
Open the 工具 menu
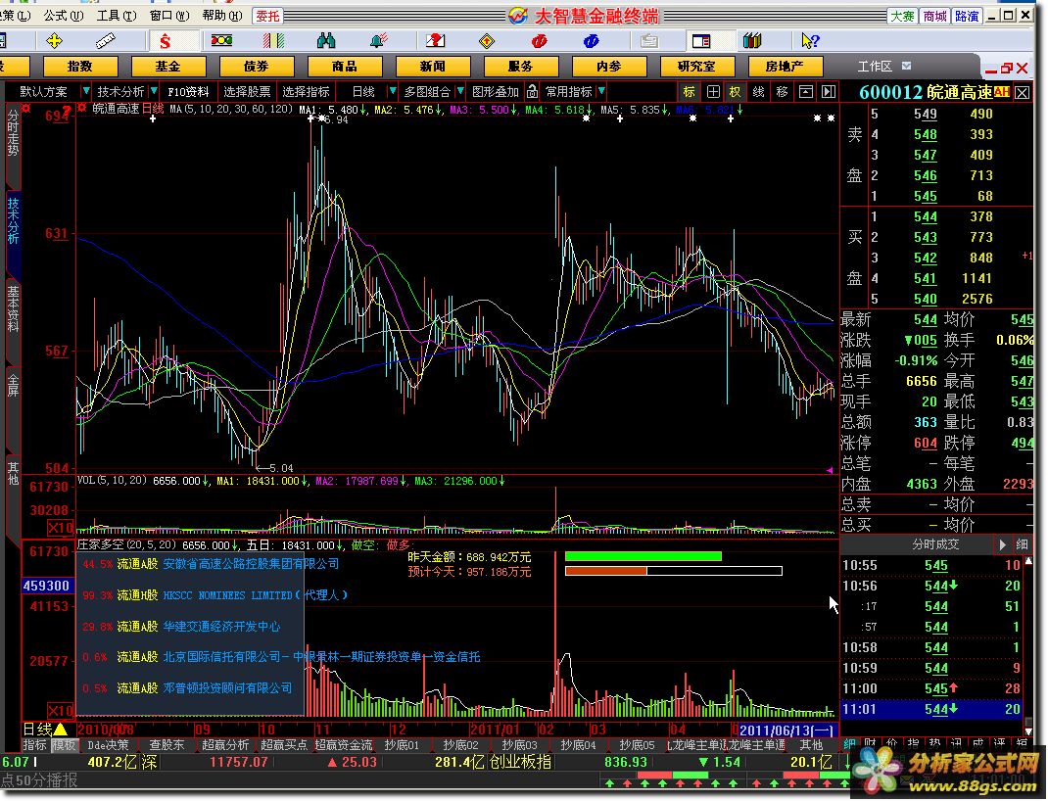coord(117,16)
